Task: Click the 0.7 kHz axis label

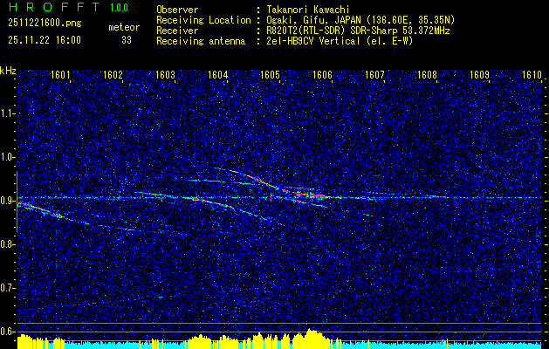Action: pos(7,288)
